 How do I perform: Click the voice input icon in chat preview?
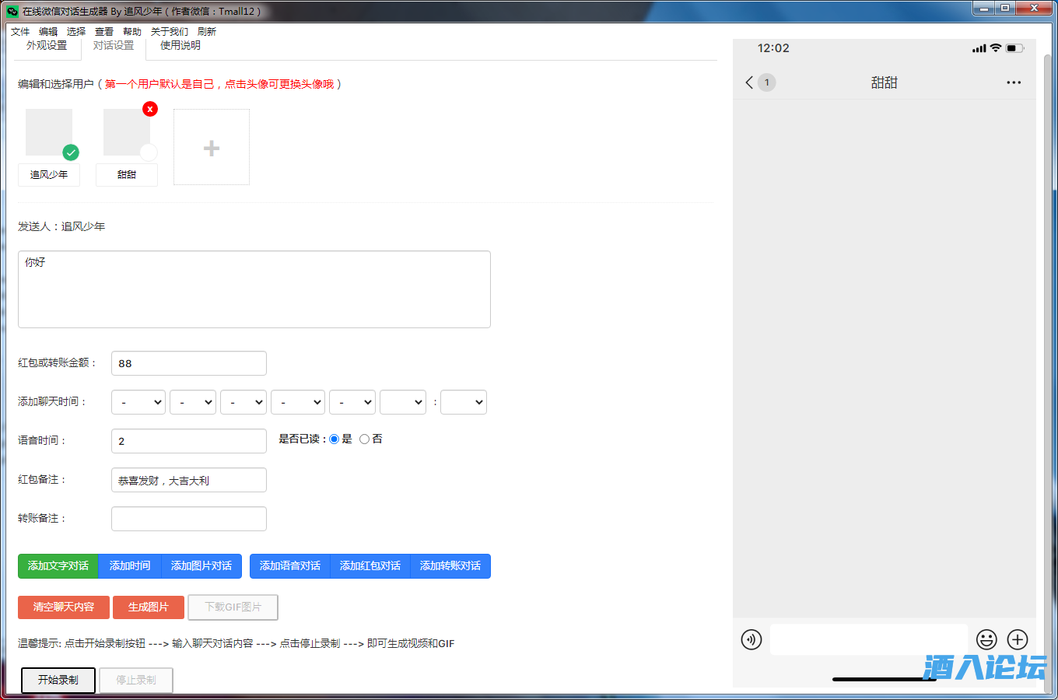751,639
